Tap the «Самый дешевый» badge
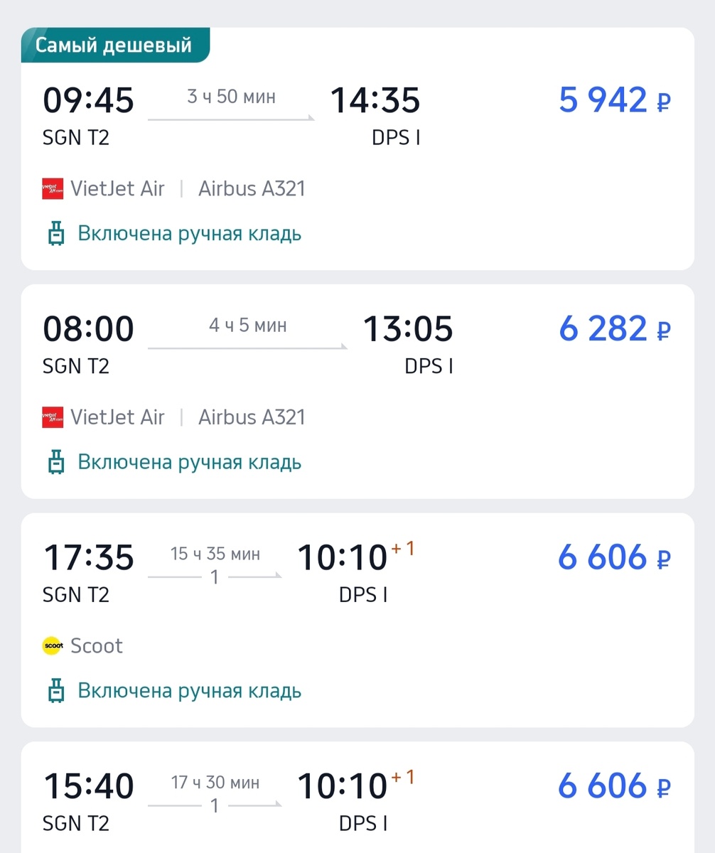This screenshot has height=853, width=715. coord(115,45)
